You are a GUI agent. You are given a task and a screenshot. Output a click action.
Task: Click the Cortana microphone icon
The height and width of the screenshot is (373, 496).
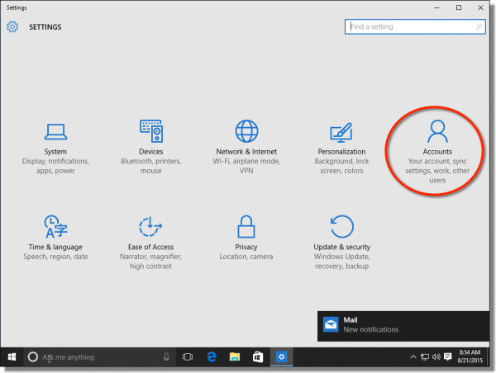click(x=166, y=356)
